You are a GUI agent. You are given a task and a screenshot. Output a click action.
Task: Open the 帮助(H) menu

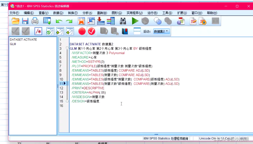[212, 13]
